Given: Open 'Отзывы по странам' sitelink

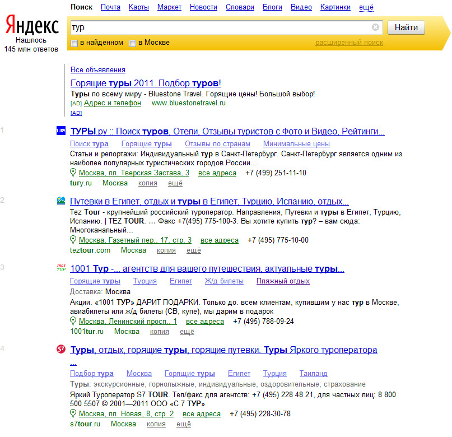Looking at the screenshot, I should click(x=218, y=144).
